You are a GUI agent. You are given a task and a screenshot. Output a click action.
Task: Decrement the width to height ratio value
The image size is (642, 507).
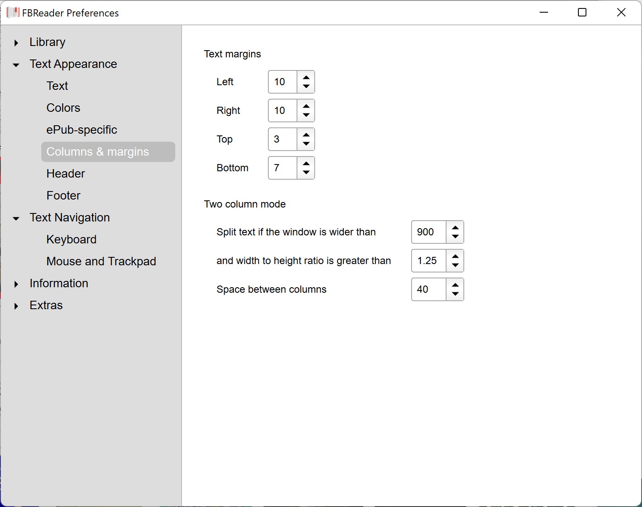pyautogui.click(x=455, y=265)
